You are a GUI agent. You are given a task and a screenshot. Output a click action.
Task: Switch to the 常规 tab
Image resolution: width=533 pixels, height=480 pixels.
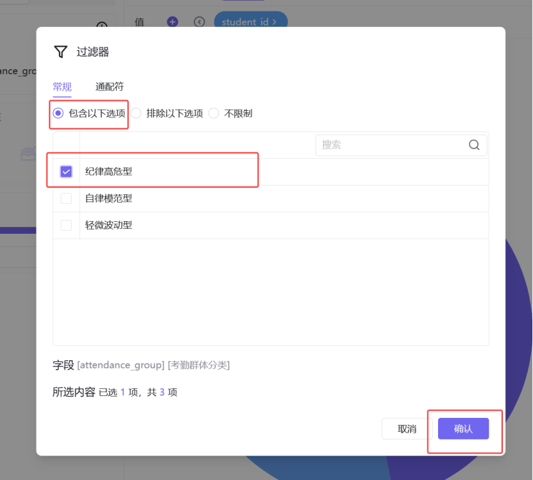(x=62, y=87)
